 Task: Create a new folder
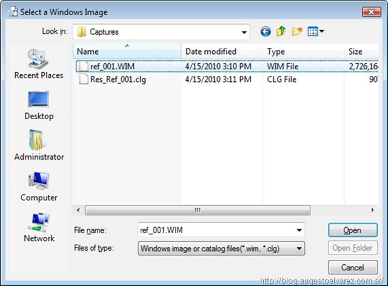click(x=297, y=32)
